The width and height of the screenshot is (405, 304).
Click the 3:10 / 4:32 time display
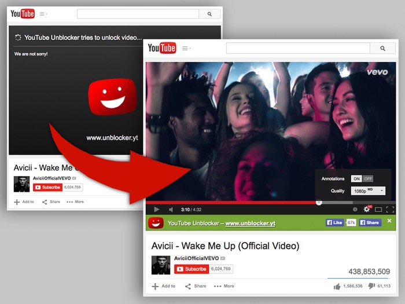click(191, 210)
